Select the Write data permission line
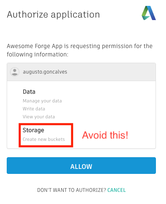166x204 pixels. pos(34,109)
